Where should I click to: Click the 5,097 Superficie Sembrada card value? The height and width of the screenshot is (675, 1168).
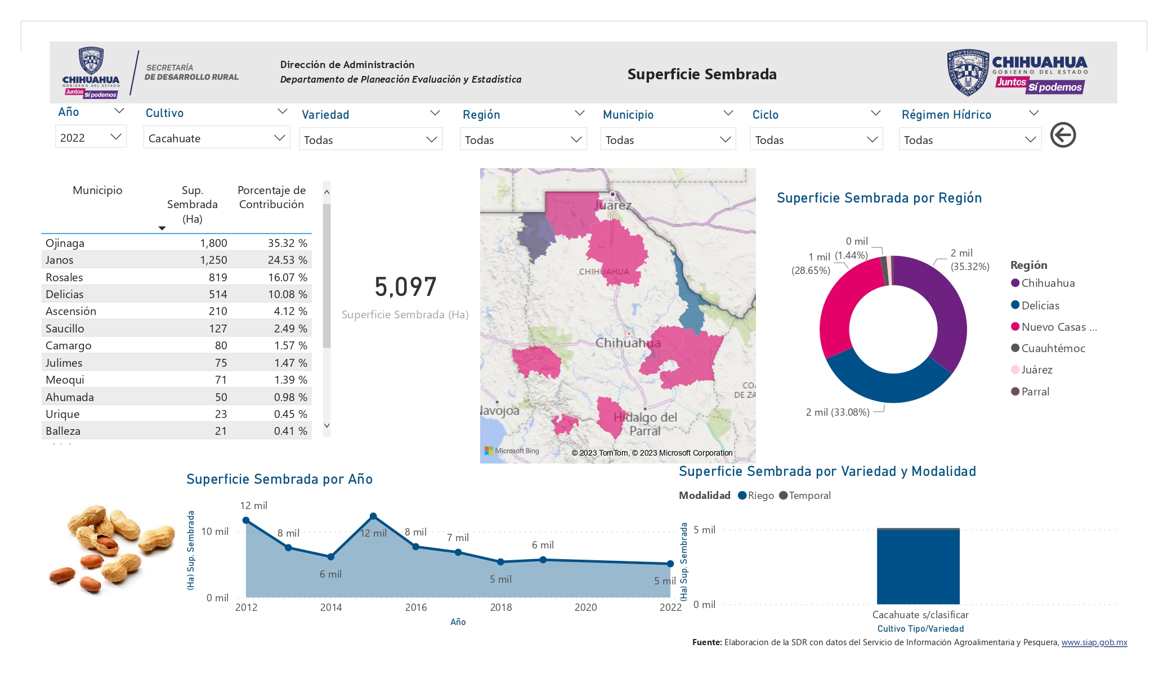[405, 287]
